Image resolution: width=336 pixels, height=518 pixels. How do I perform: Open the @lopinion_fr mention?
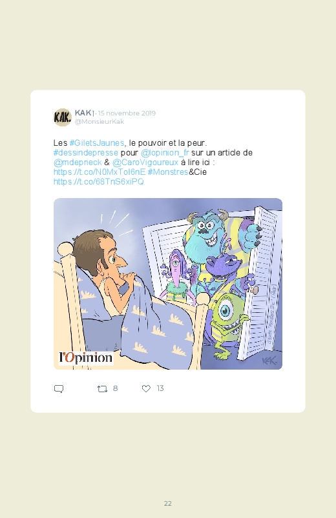point(165,153)
